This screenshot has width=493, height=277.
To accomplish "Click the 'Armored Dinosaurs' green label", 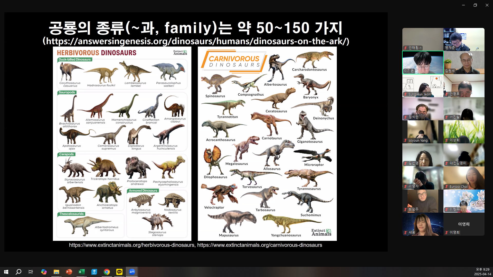I will (x=143, y=191).
